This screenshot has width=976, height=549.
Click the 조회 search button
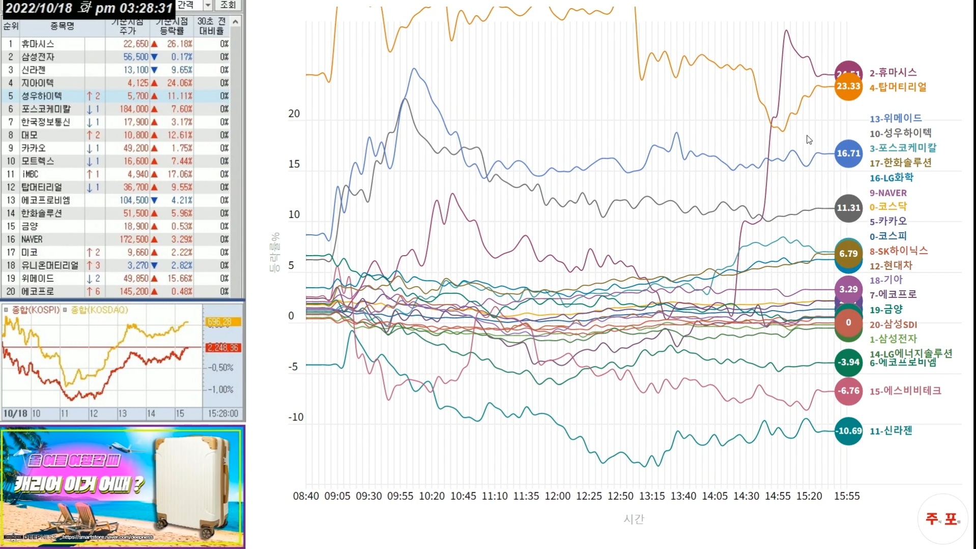pos(228,5)
